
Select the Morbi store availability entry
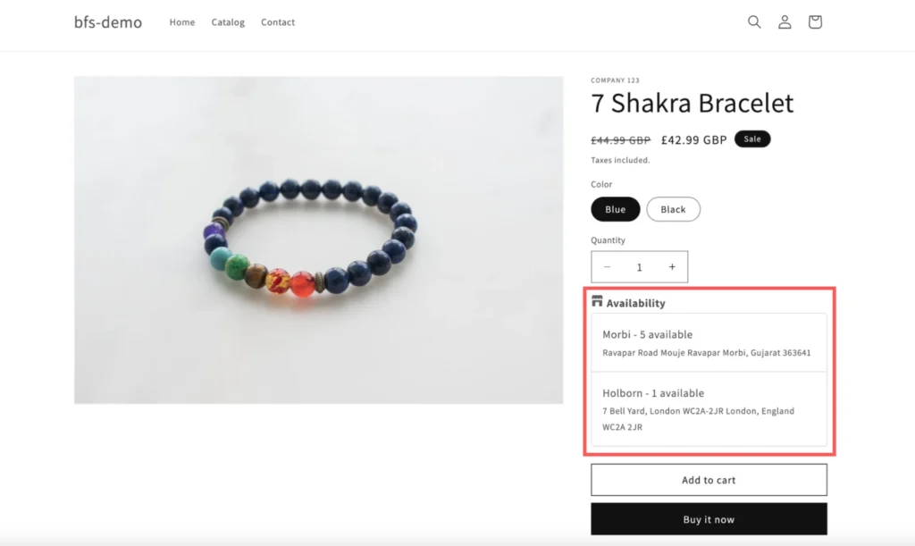click(709, 342)
